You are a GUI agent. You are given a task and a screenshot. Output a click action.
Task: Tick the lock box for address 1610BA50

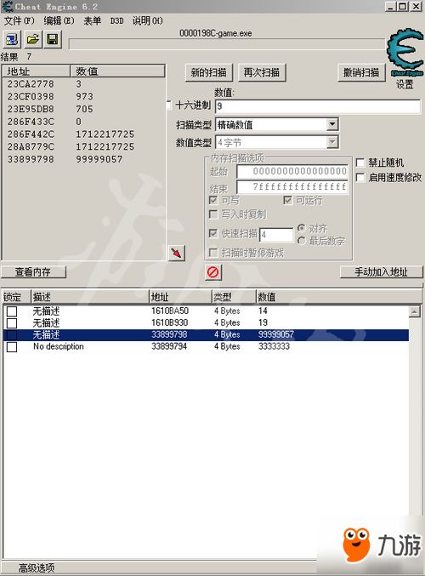click(x=12, y=311)
